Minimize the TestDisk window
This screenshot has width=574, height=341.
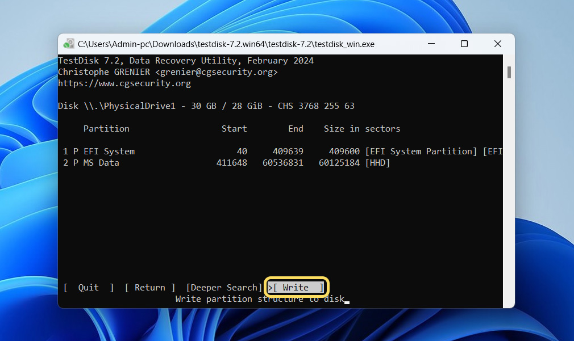(x=431, y=44)
